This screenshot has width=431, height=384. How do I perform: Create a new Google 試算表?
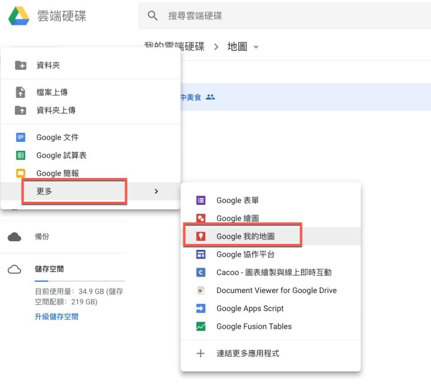[91, 155]
